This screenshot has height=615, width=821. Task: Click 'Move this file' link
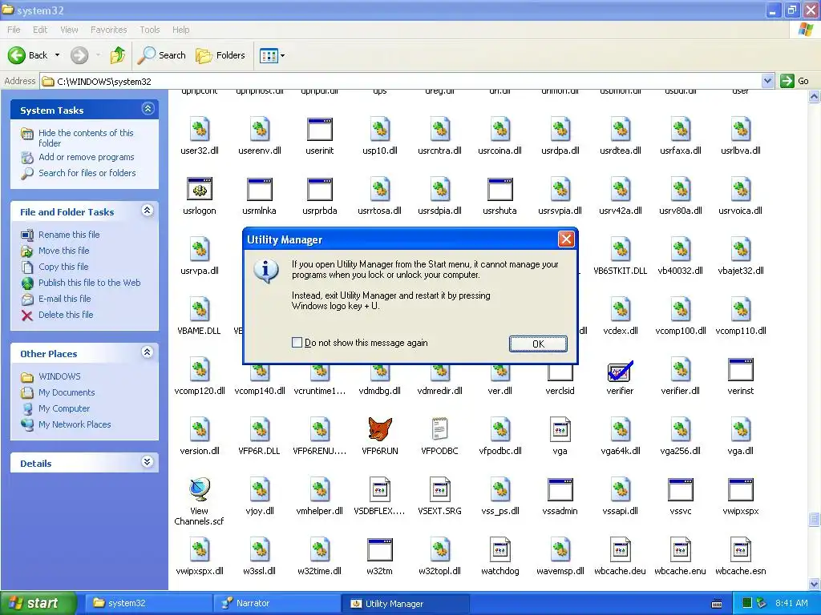(63, 251)
